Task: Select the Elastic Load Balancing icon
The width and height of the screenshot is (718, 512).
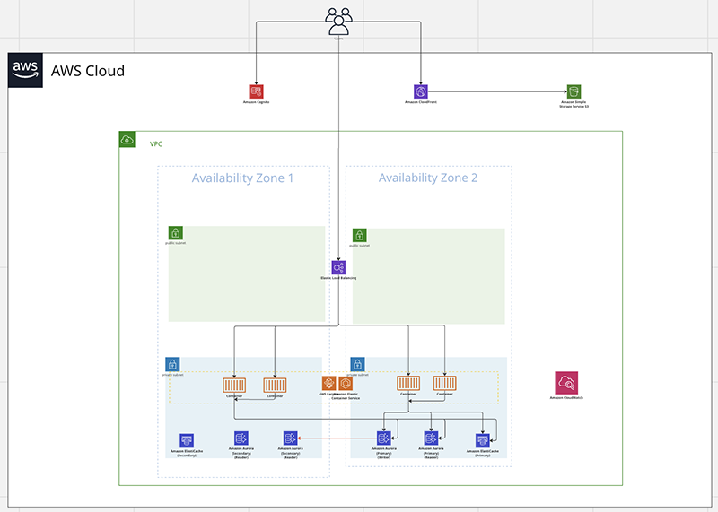Action: point(338,268)
